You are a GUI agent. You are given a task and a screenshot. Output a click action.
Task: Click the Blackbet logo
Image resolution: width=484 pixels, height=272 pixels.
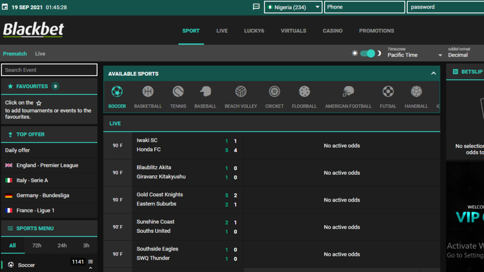pos(33,30)
